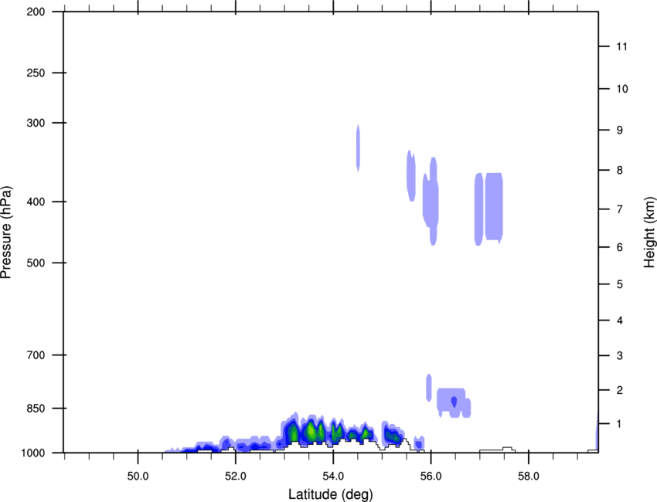The height and width of the screenshot is (502, 657).
Task: Click the 58.0 latitude tick label
Action: (529, 477)
